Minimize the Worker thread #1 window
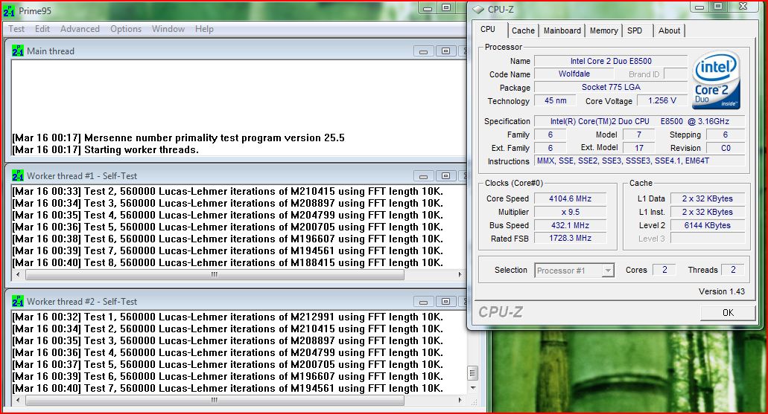This screenshot has width=768, height=414. click(x=424, y=175)
